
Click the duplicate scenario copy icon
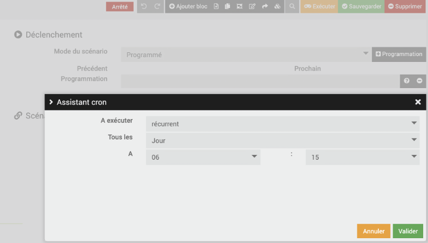click(x=227, y=6)
